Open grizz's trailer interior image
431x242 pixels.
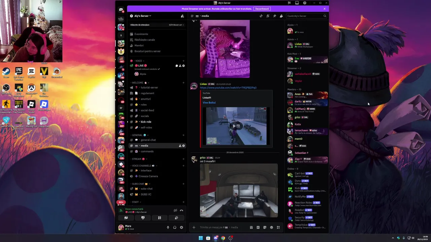click(x=239, y=191)
